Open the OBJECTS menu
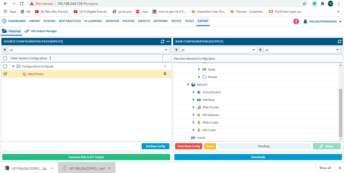This screenshot has width=344, height=173. click(144, 21)
